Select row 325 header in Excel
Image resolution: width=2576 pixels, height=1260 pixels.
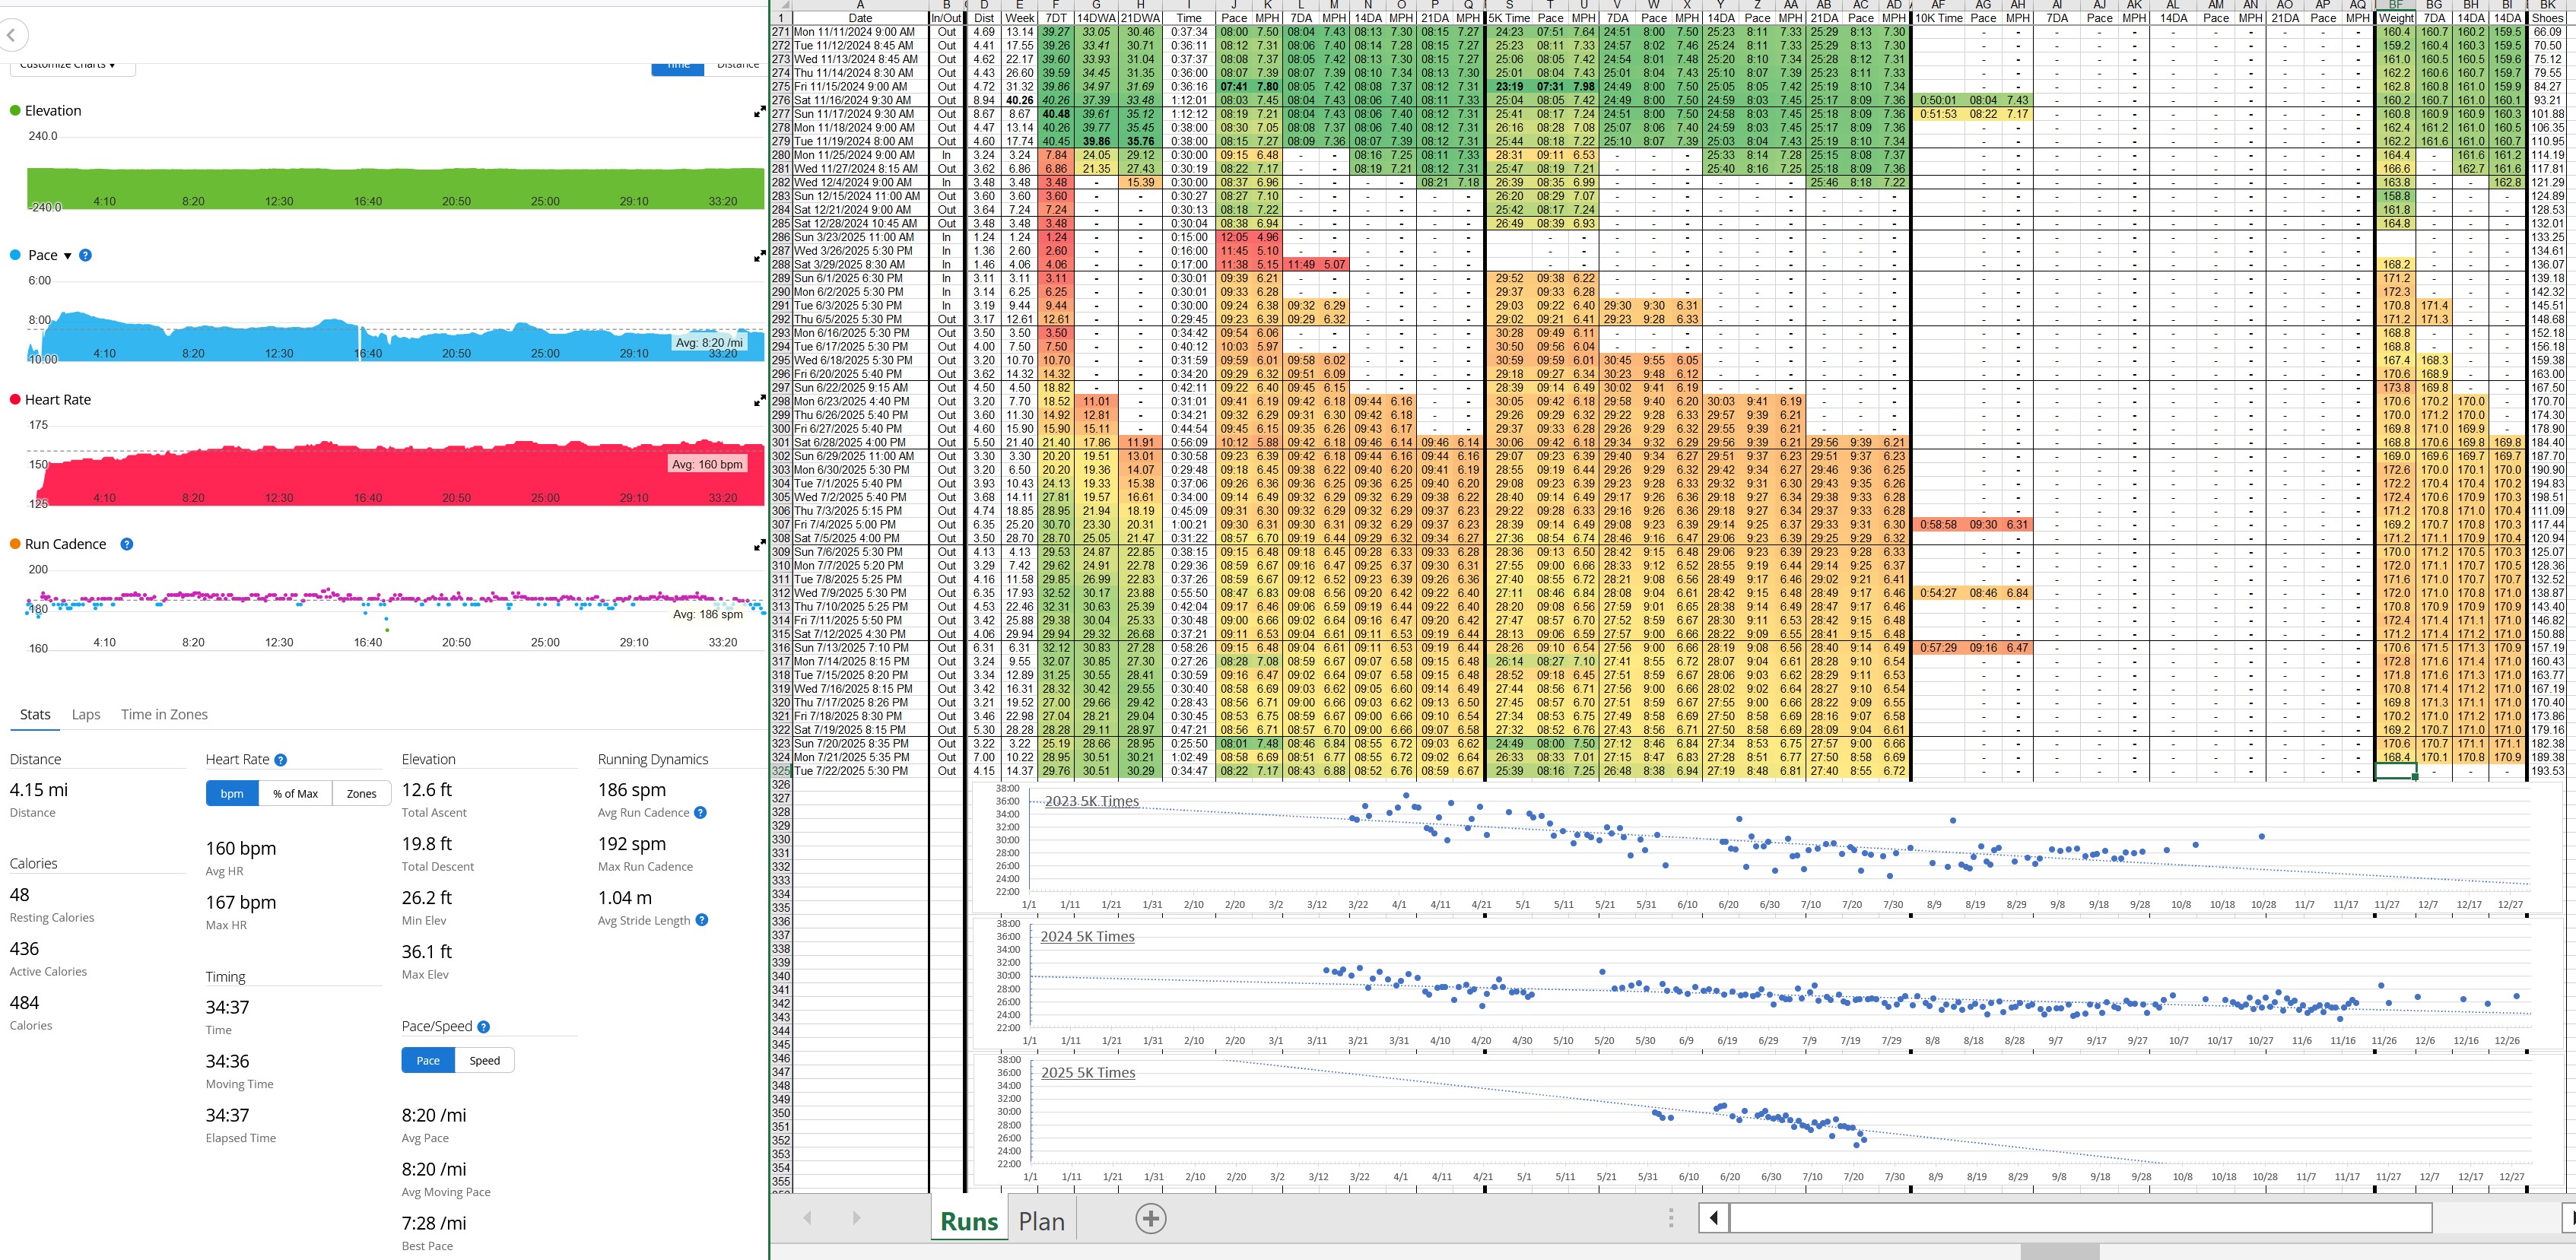click(781, 771)
